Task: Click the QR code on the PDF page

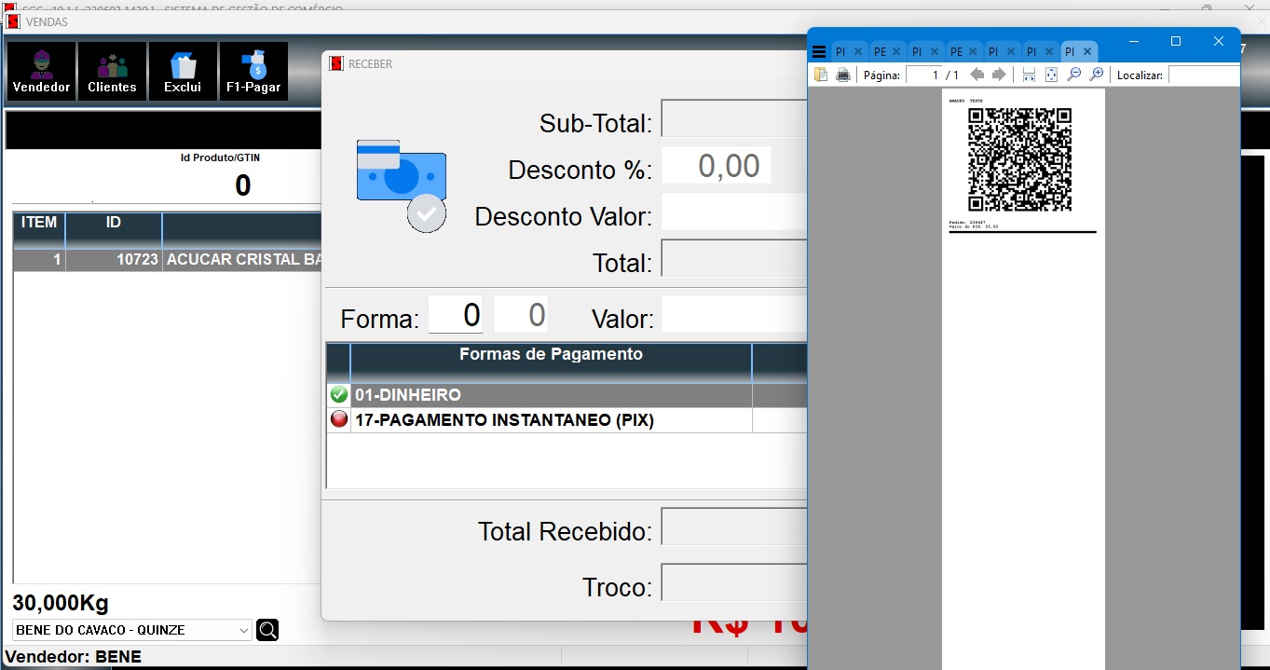Action: tap(1020, 159)
